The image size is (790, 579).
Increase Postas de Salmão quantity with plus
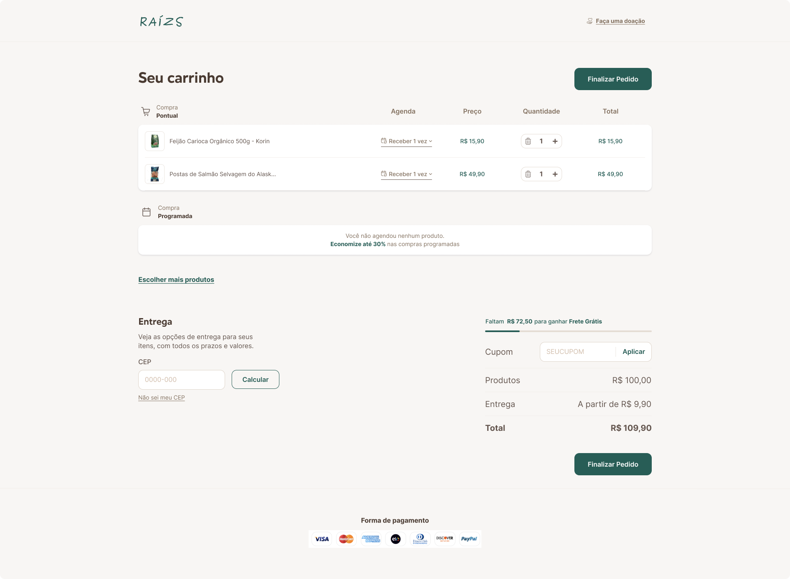coord(555,174)
